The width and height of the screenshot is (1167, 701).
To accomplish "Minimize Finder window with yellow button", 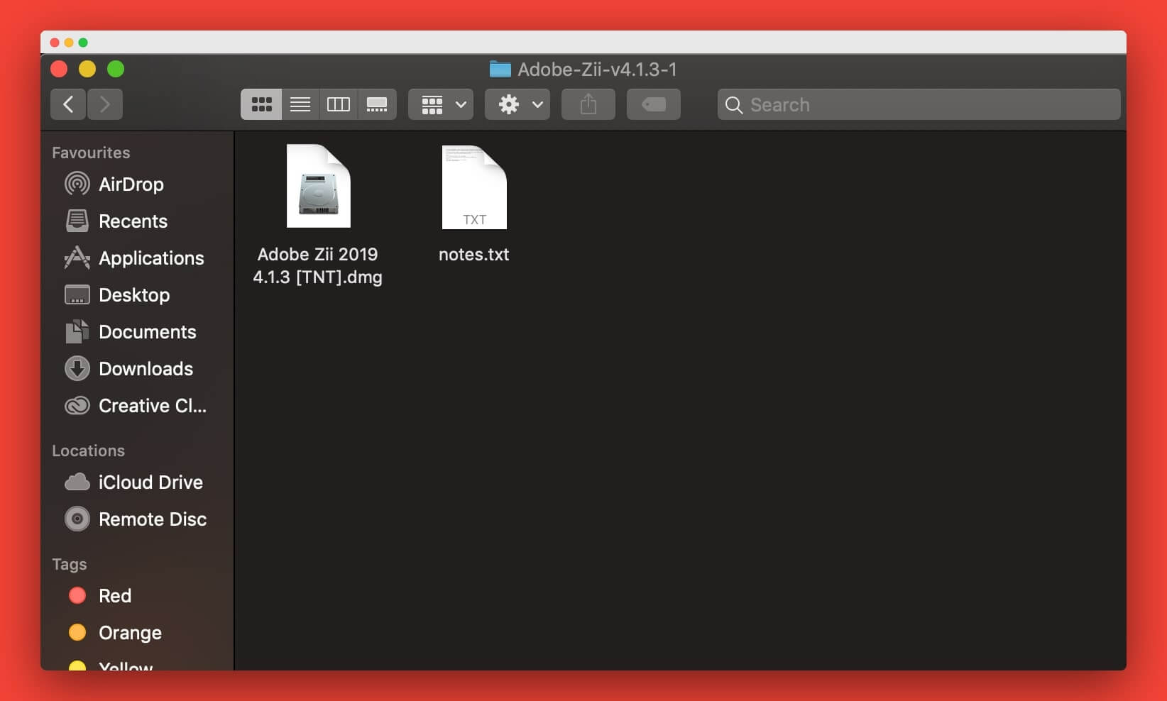I will [87, 69].
